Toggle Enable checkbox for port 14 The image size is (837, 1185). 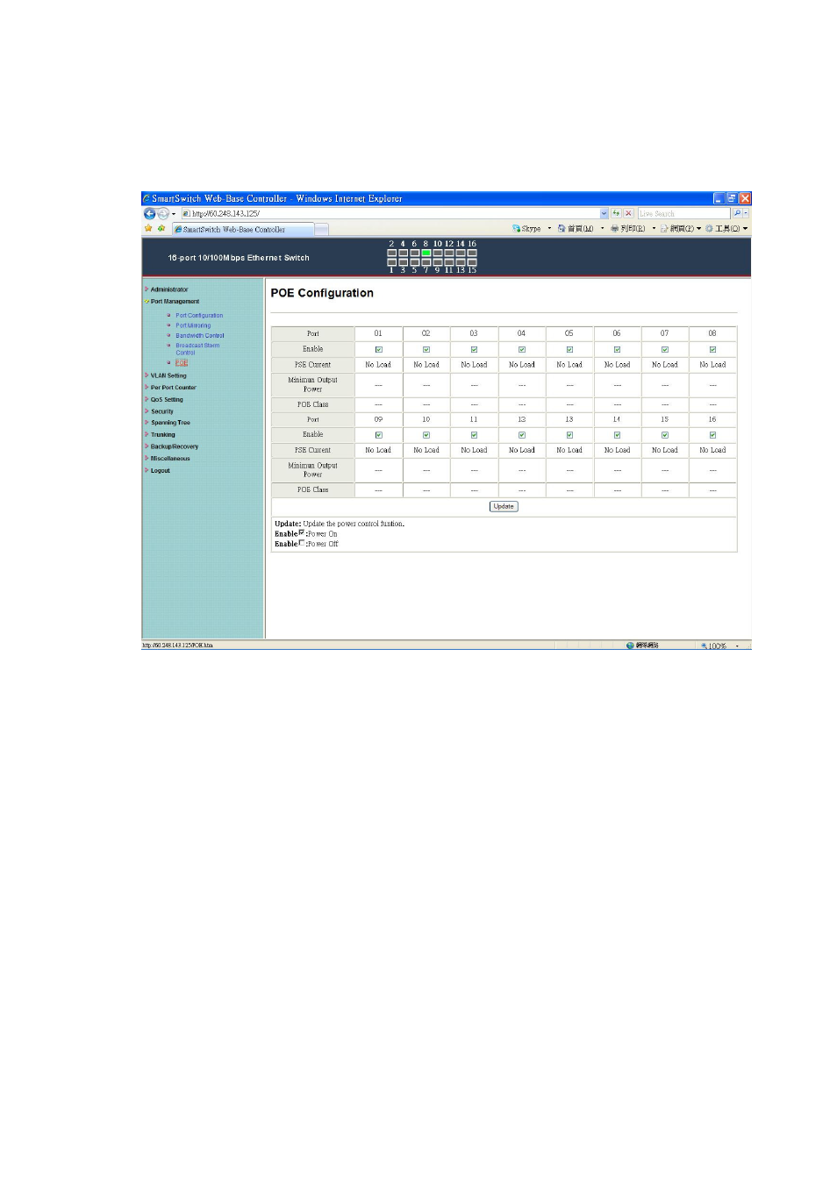[x=618, y=435]
